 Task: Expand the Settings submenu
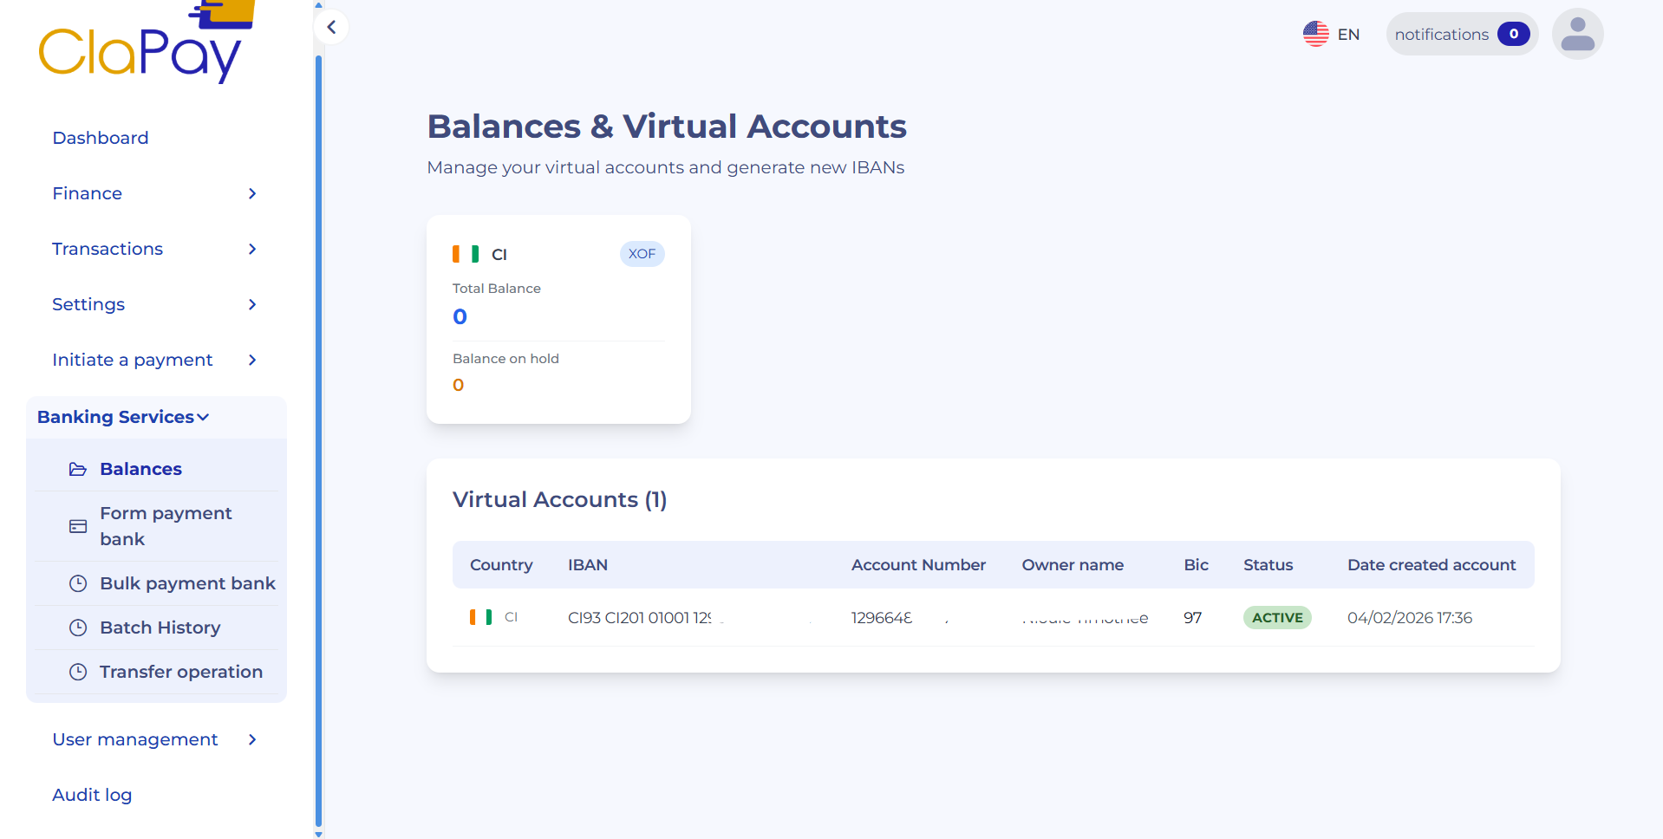coord(252,304)
